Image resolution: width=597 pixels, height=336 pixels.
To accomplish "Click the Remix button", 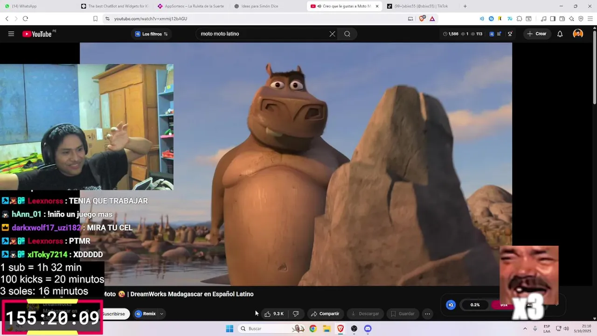I will [x=146, y=314].
